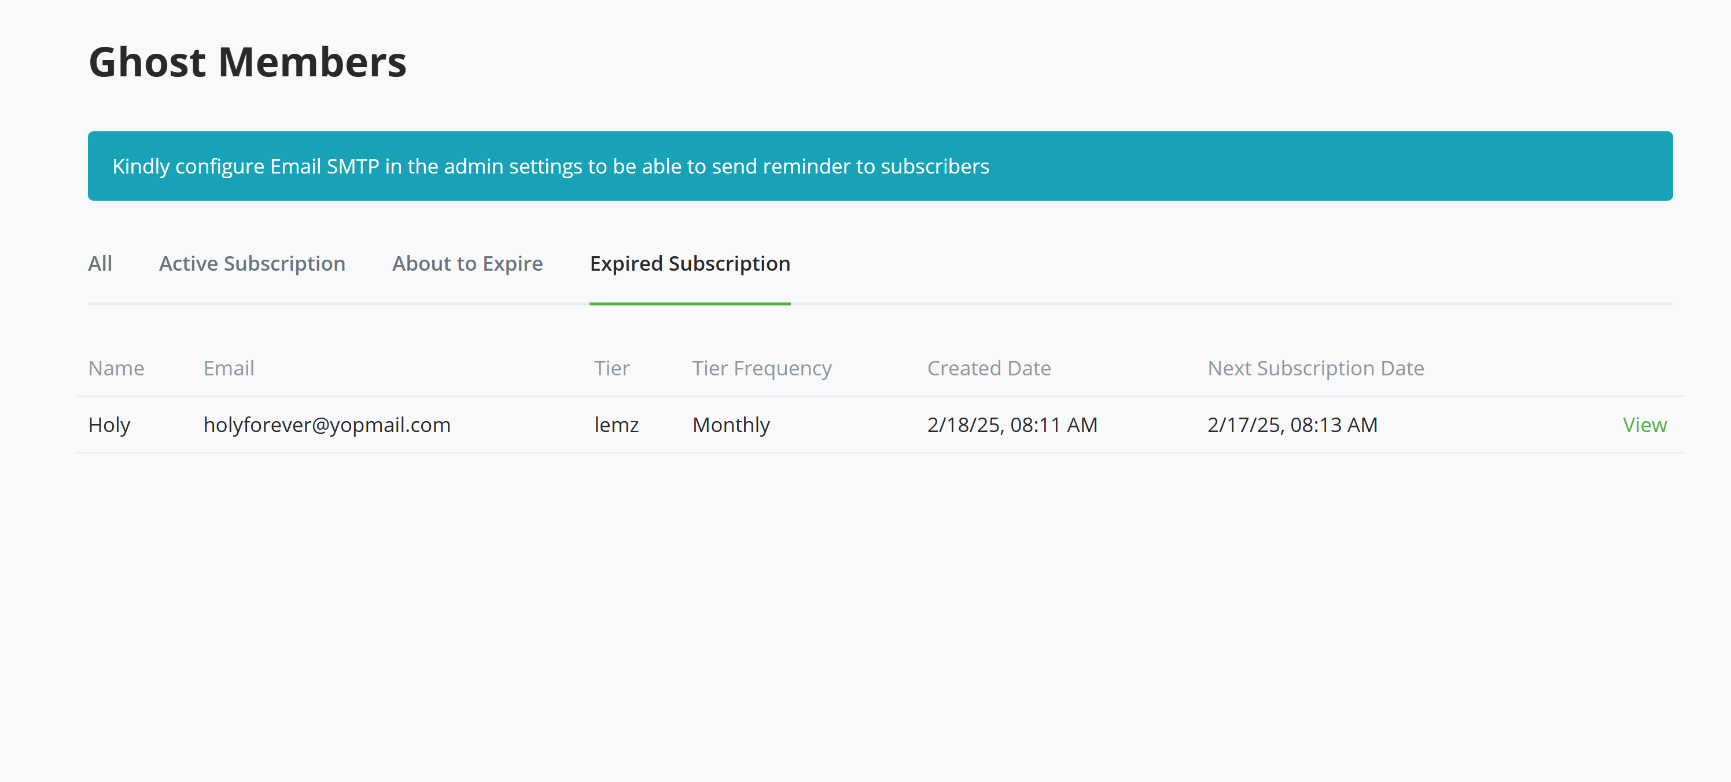The width and height of the screenshot is (1731, 782).
Task: Click the email holyforever@yopmail.com
Action: pyautogui.click(x=326, y=425)
